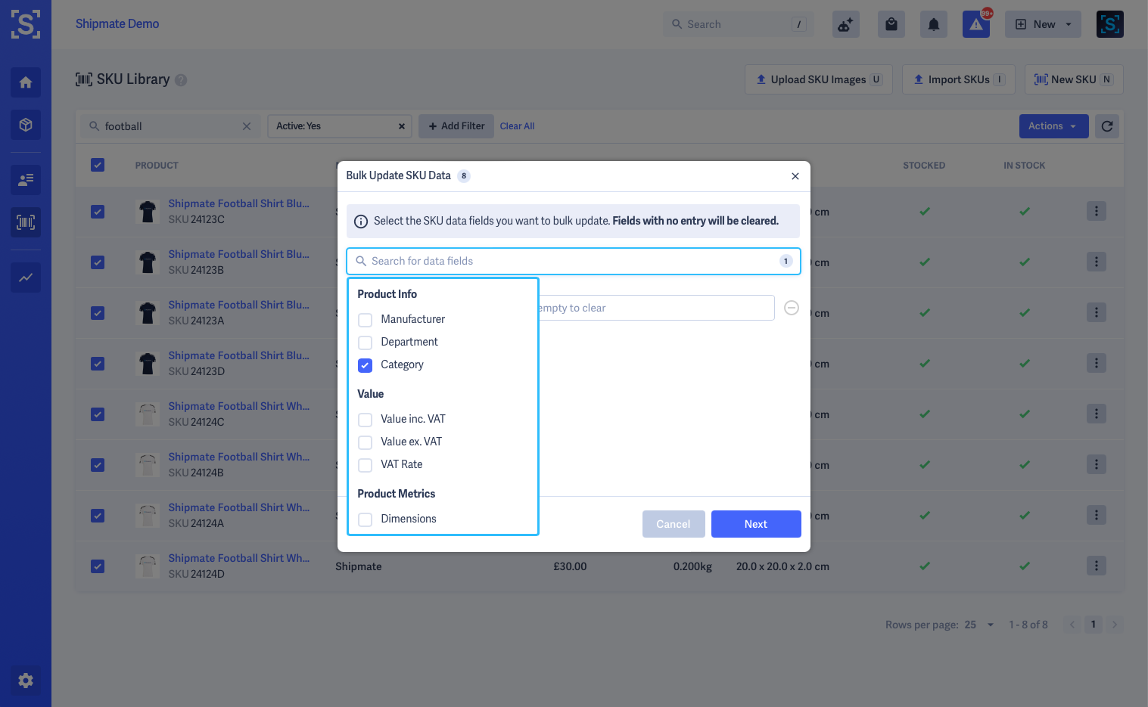Screen dimensions: 1148x707
Task: Open row menu for SKU 24123D
Action: [x=1097, y=363]
